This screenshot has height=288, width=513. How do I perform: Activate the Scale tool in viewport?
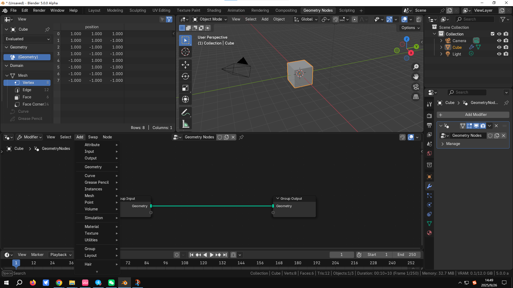pyautogui.click(x=185, y=88)
